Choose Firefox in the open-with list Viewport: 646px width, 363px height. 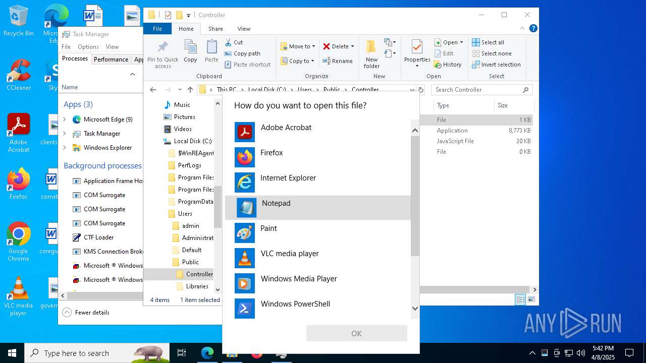tap(318, 157)
